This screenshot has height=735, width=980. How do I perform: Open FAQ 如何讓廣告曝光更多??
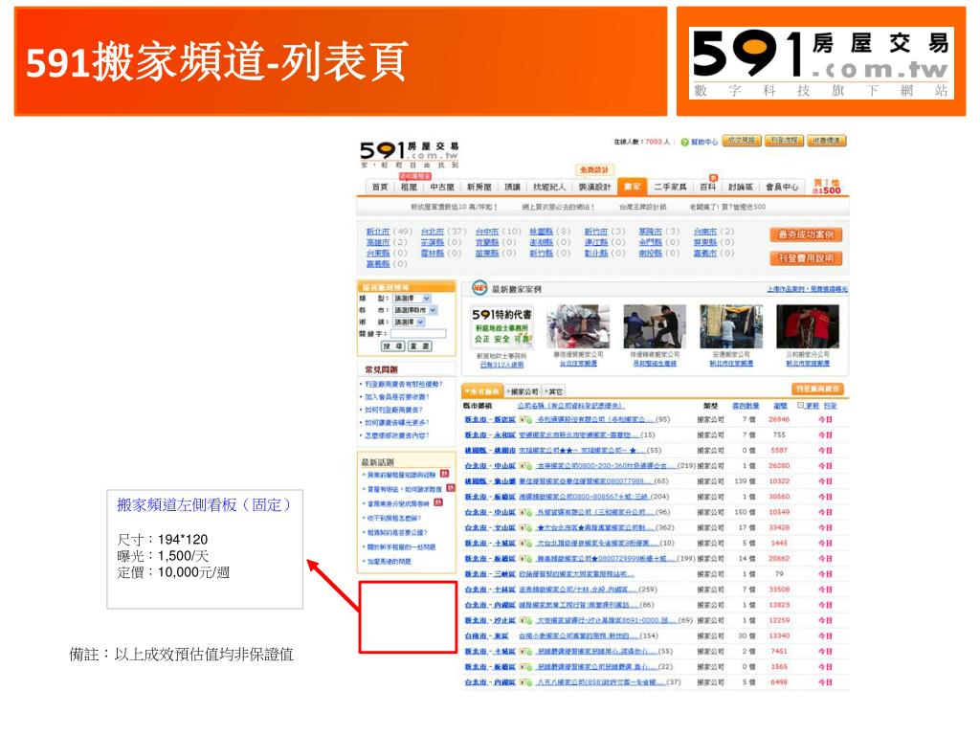coord(397,422)
